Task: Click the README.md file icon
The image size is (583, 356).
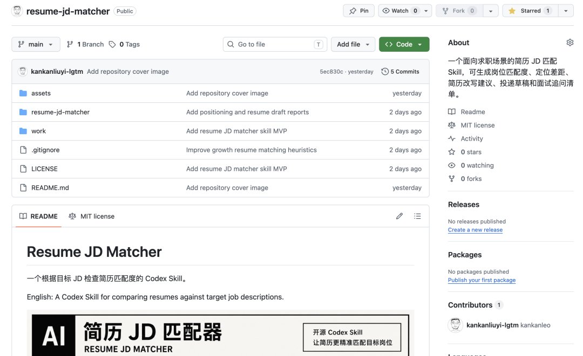Action: coord(23,187)
